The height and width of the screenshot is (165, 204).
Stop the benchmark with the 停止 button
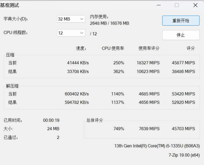coord(181,35)
